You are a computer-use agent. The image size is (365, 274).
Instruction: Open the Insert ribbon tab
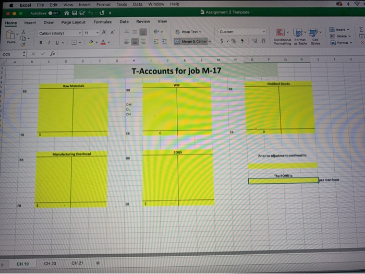(x=30, y=22)
